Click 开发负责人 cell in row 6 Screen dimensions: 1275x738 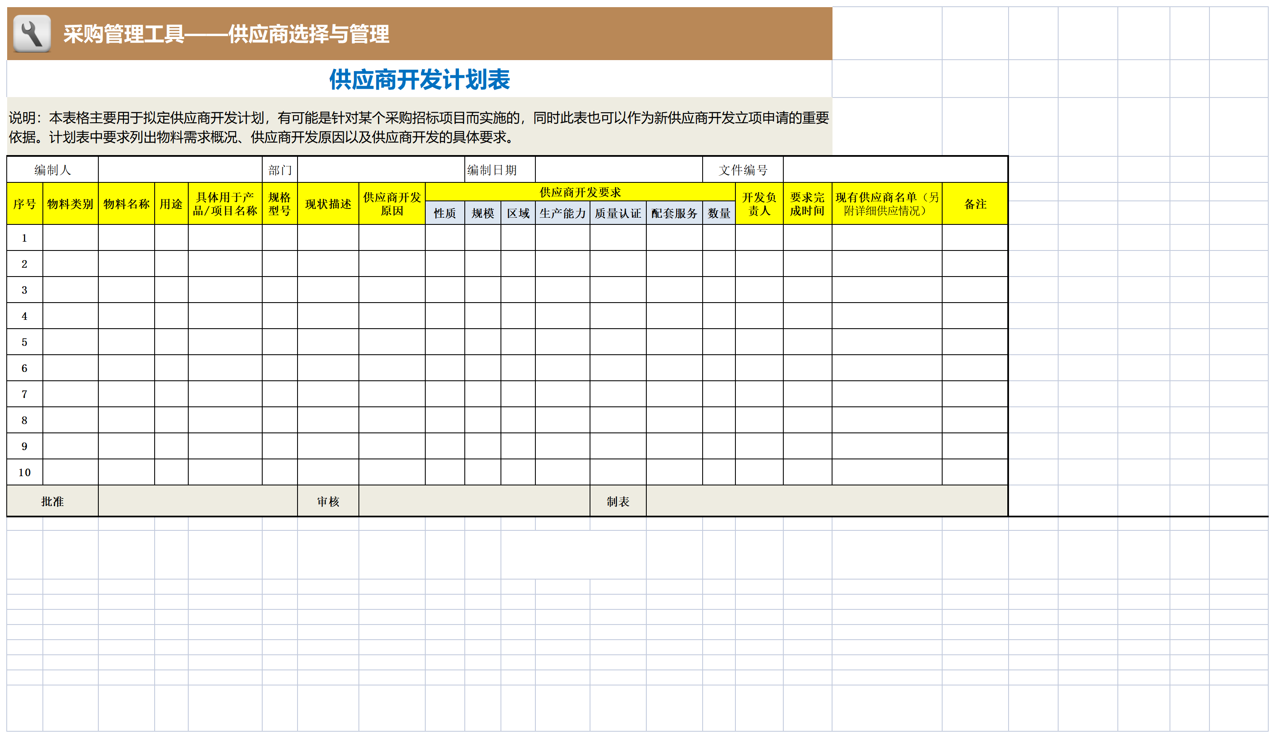[x=759, y=368]
